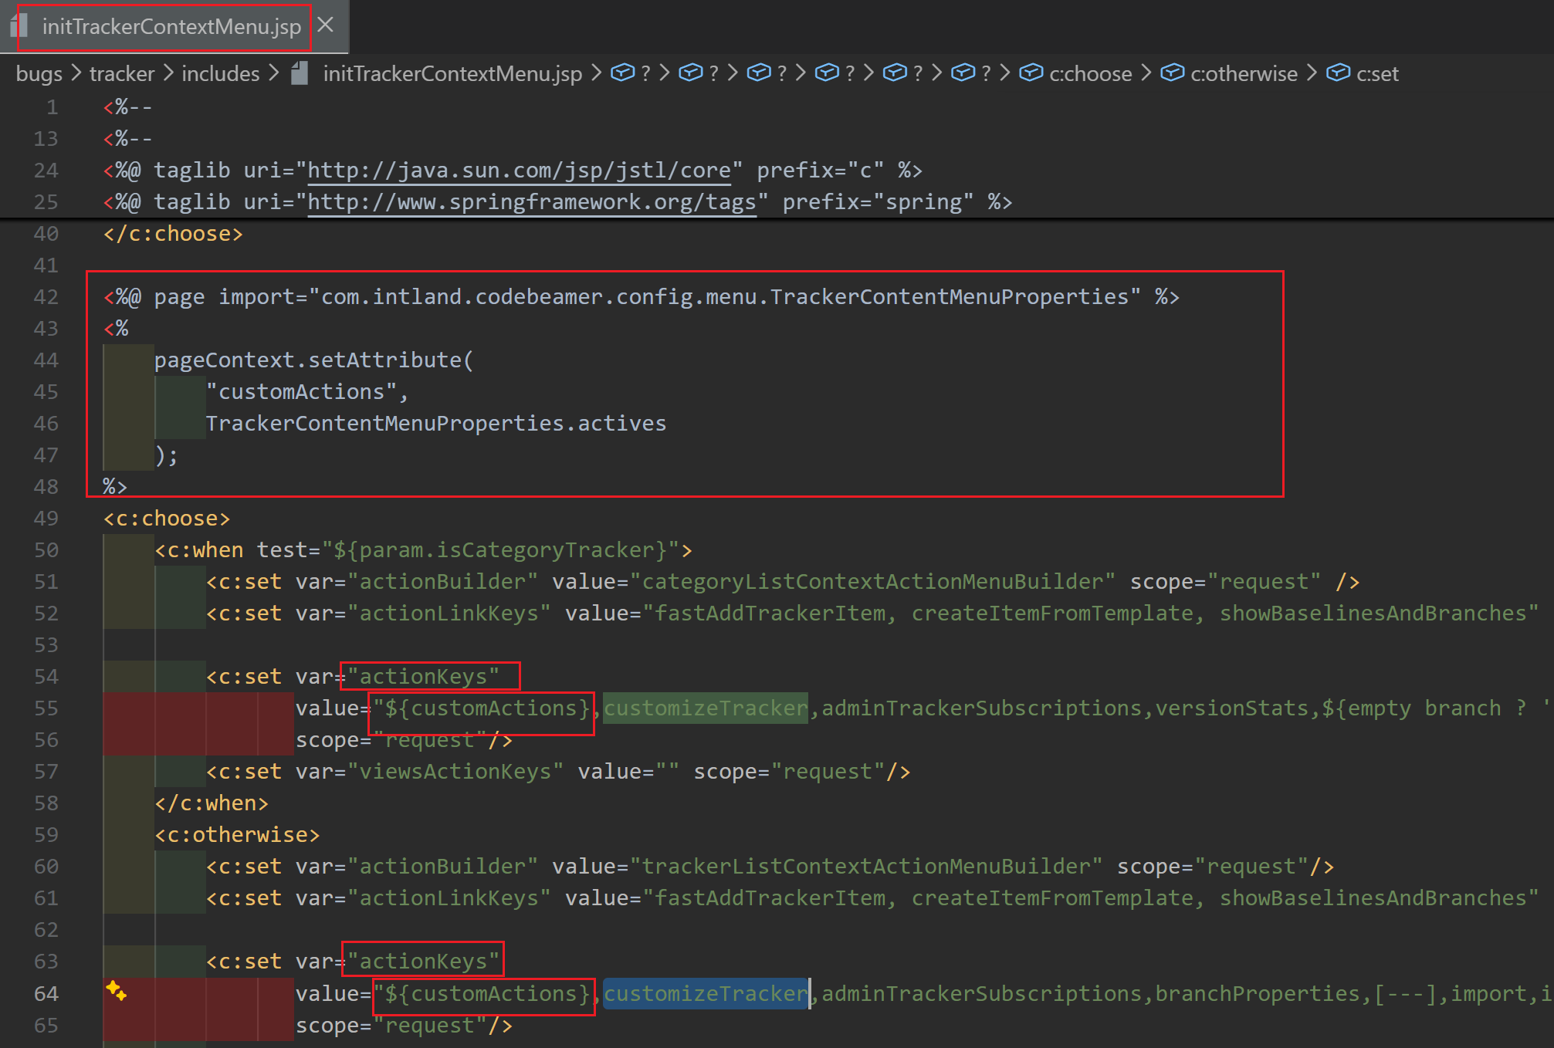1554x1048 pixels.
Task: Click the highlighted customizeTracker text on line 55
Action: 705,708
